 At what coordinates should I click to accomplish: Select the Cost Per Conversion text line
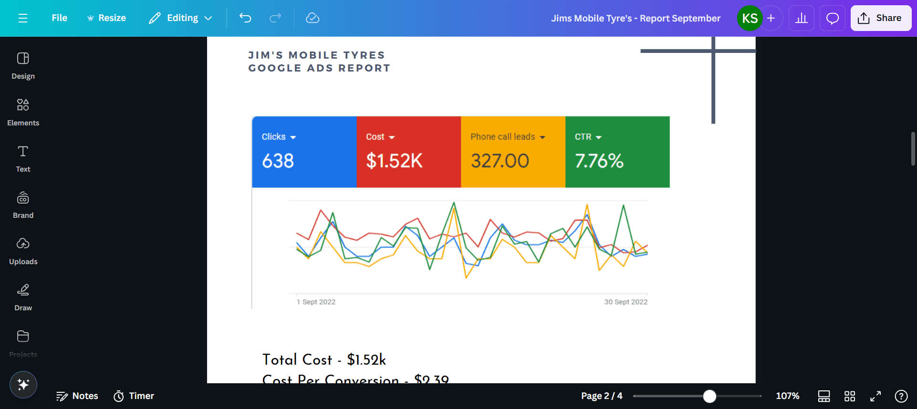(x=355, y=379)
